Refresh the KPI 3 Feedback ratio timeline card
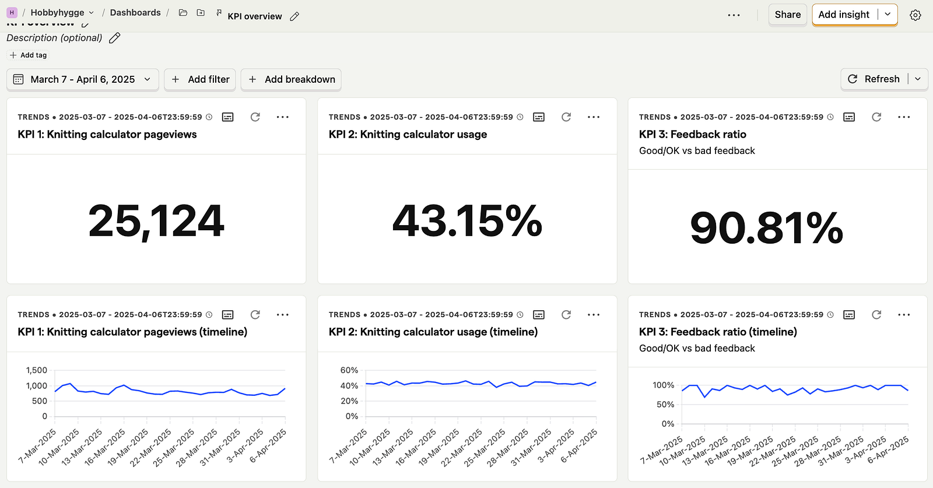933x488 pixels. pyautogui.click(x=876, y=315)
